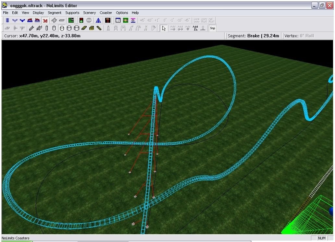
Task: Open the Supports menu
Action: (x=72, y=13)
